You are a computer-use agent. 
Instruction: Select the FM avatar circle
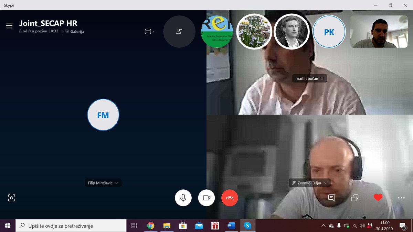[103, 115]
